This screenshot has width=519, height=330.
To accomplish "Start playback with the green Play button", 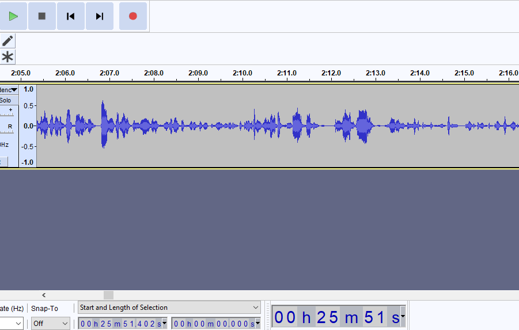I will [x=13, y=16].
